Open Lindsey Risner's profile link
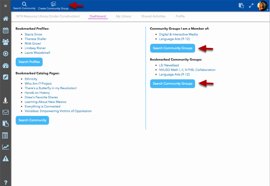 pyautogui.click(x=35, y=48)
